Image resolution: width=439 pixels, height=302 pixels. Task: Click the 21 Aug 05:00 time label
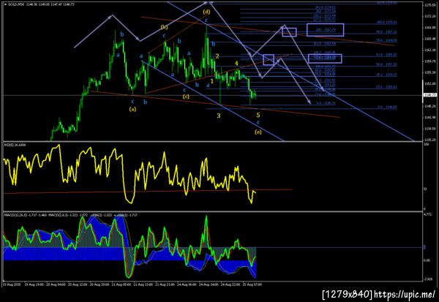coord(121,284)
